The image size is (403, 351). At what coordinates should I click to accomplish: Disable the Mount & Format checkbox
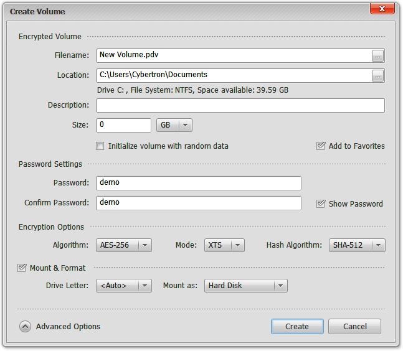click(22, 268)
